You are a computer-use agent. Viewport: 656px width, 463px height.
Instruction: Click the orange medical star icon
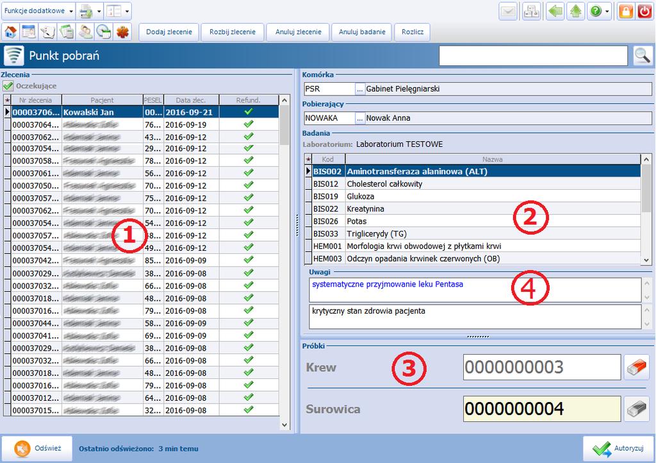(x=122, y=32)
